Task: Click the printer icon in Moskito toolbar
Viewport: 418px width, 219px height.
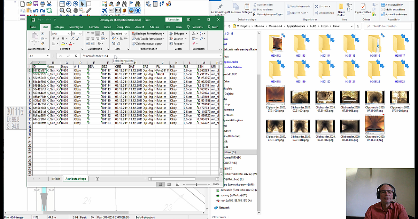Action: point(42,4)
